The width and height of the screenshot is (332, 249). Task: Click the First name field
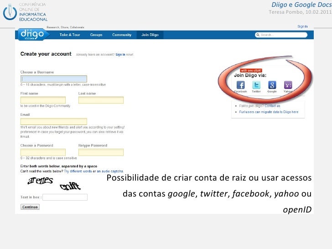click(43, 100)
